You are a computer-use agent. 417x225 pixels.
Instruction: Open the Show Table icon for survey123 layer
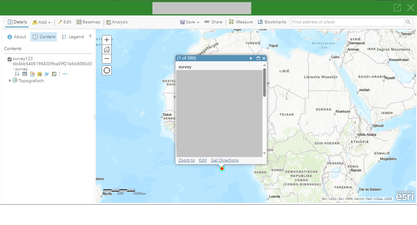[25, 74]
